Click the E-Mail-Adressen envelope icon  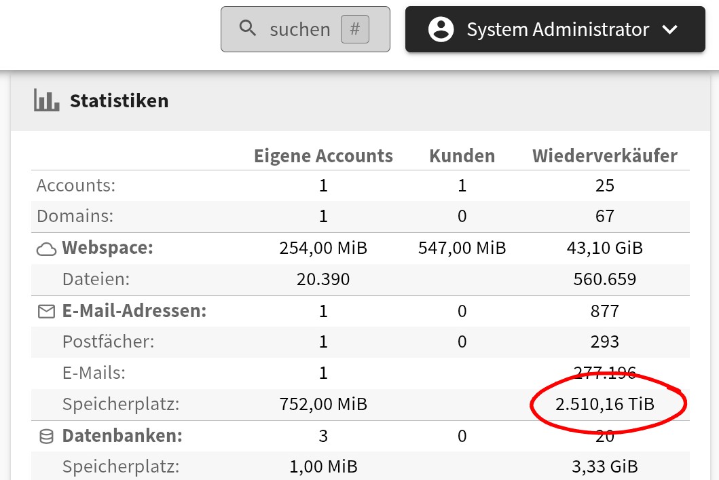[46, 312]
